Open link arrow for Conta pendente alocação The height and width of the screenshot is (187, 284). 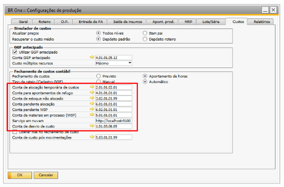click(92, 104)
